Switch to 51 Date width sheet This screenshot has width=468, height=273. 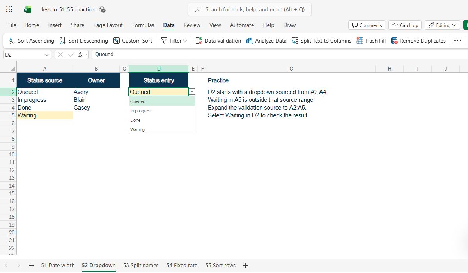(58, 265)
